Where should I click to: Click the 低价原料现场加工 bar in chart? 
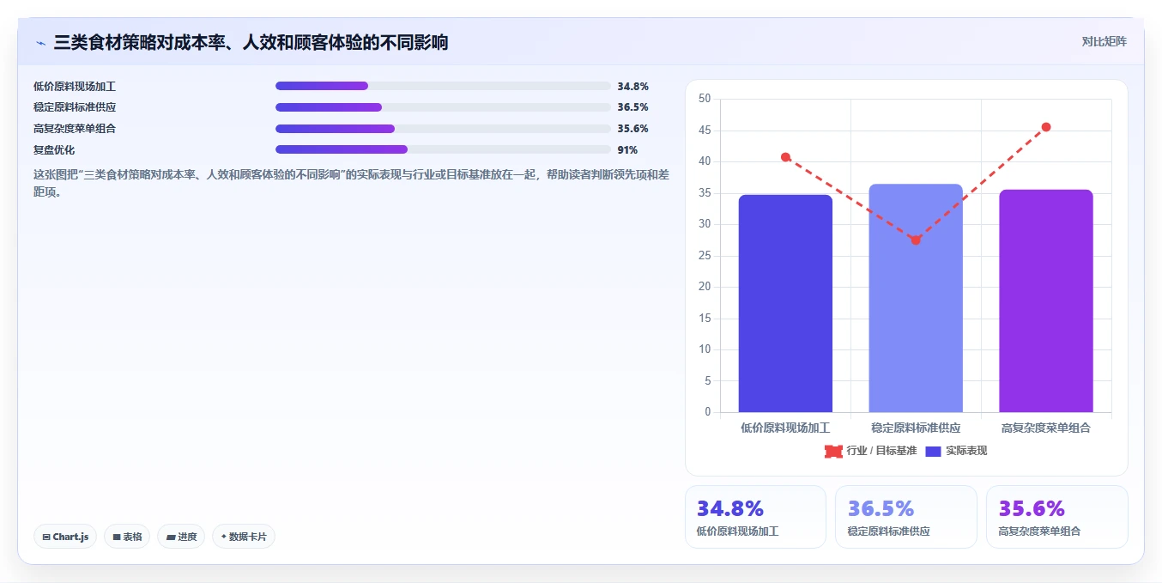(x=785, y=303)
